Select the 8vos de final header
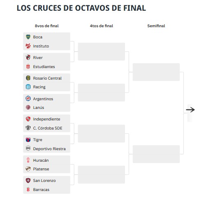 [x=47, y=26]
